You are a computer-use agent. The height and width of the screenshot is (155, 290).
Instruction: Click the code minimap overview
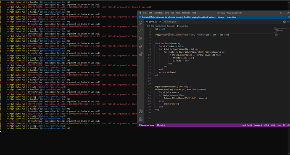[x=279, y=32]
